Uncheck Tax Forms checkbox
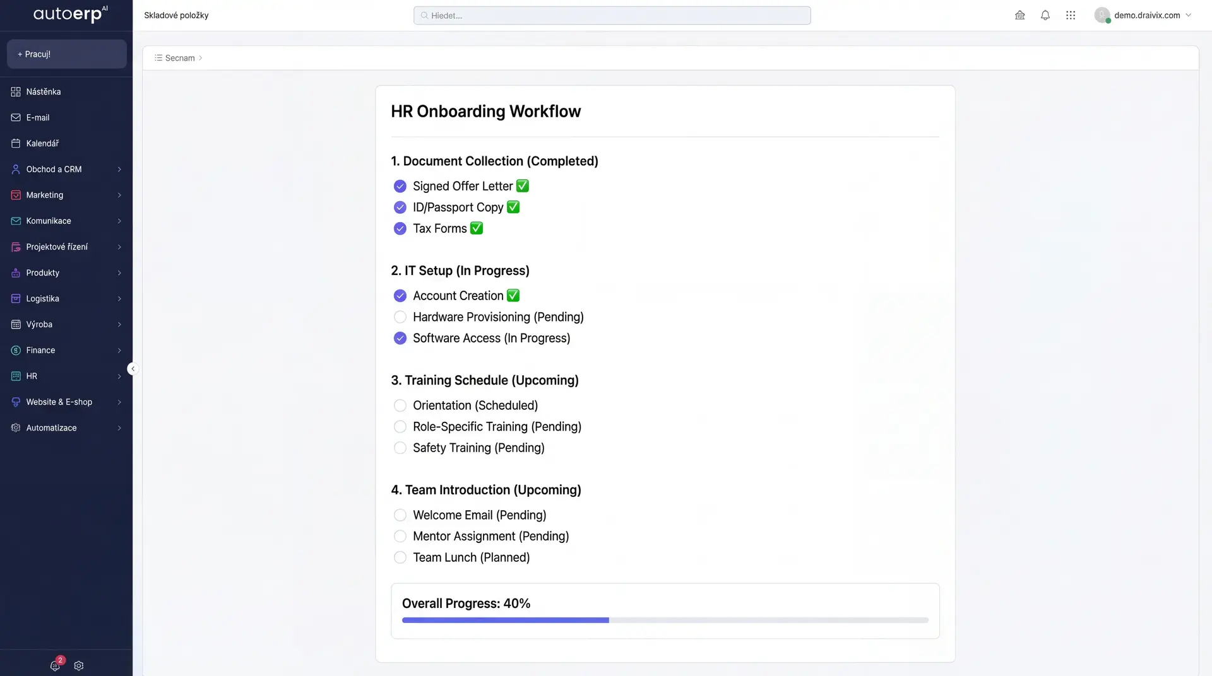The image size is (1212, 676). click(400, 228)
